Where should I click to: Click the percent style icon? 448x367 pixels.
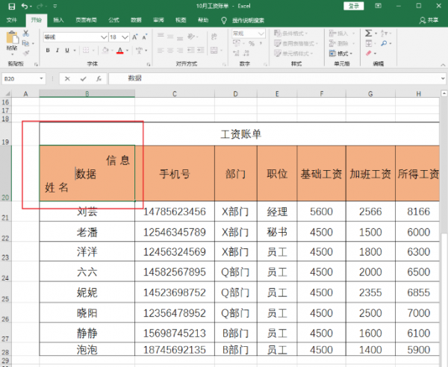pos(252,44)
